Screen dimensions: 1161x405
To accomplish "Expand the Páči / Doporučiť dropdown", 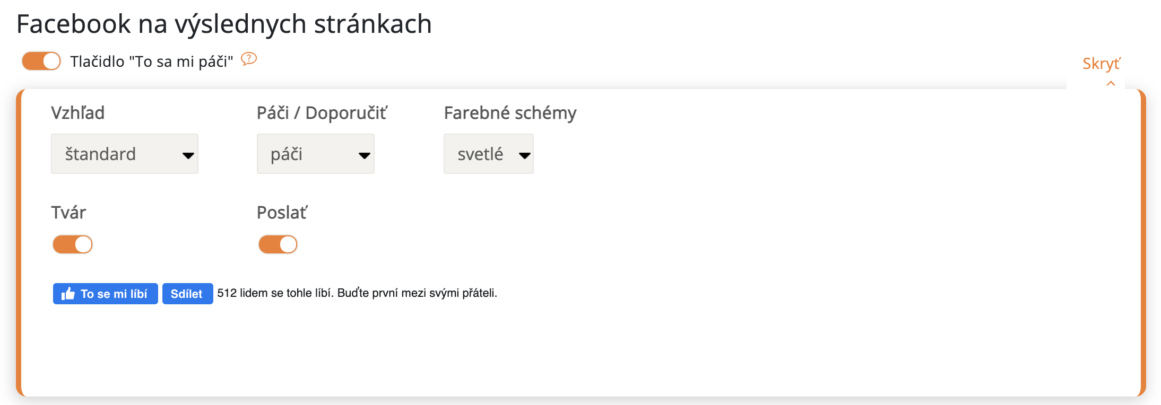I will click(315, 154).
